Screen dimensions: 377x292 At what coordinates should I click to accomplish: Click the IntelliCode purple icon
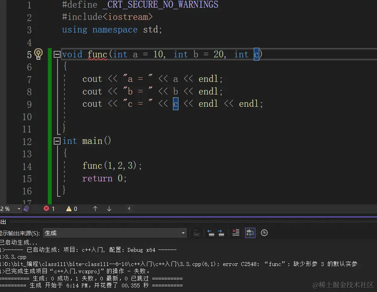26,209
